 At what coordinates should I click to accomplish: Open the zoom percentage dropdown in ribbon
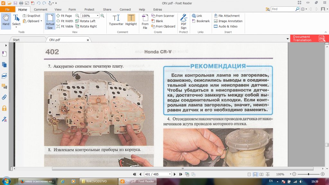click(98, 16)
